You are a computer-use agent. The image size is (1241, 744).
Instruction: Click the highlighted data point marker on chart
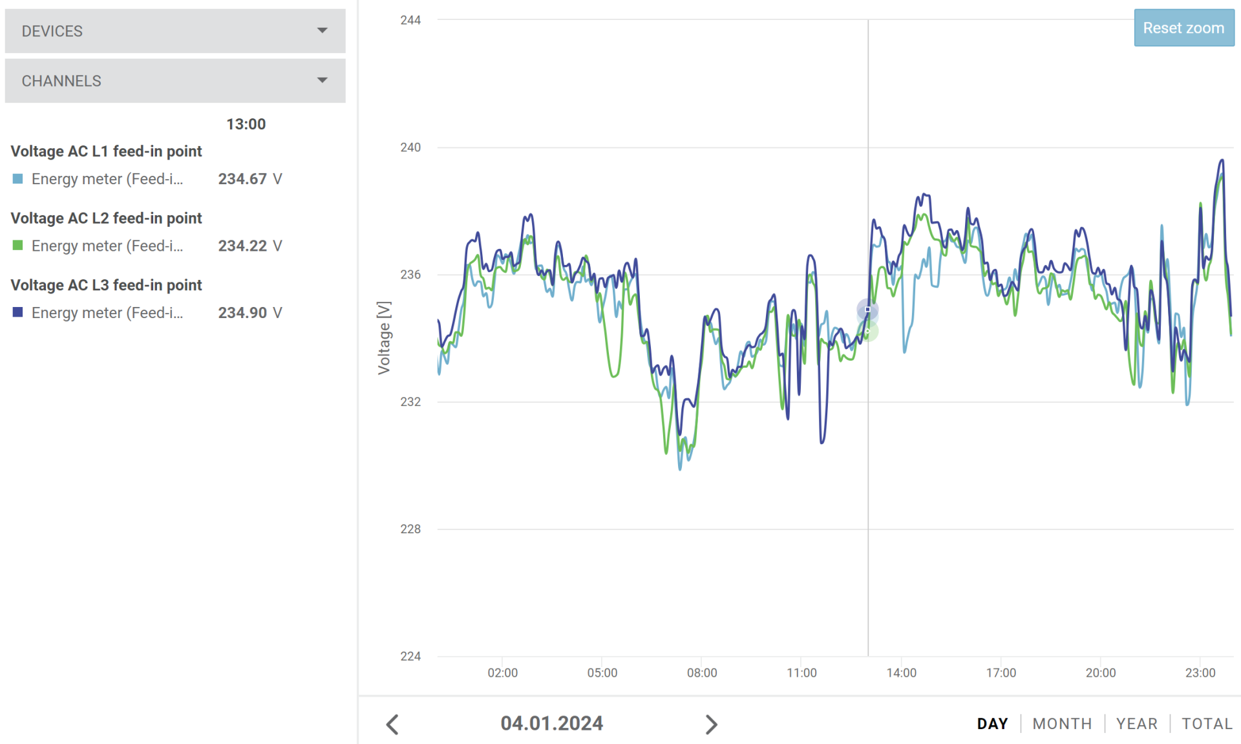[867, 310]
